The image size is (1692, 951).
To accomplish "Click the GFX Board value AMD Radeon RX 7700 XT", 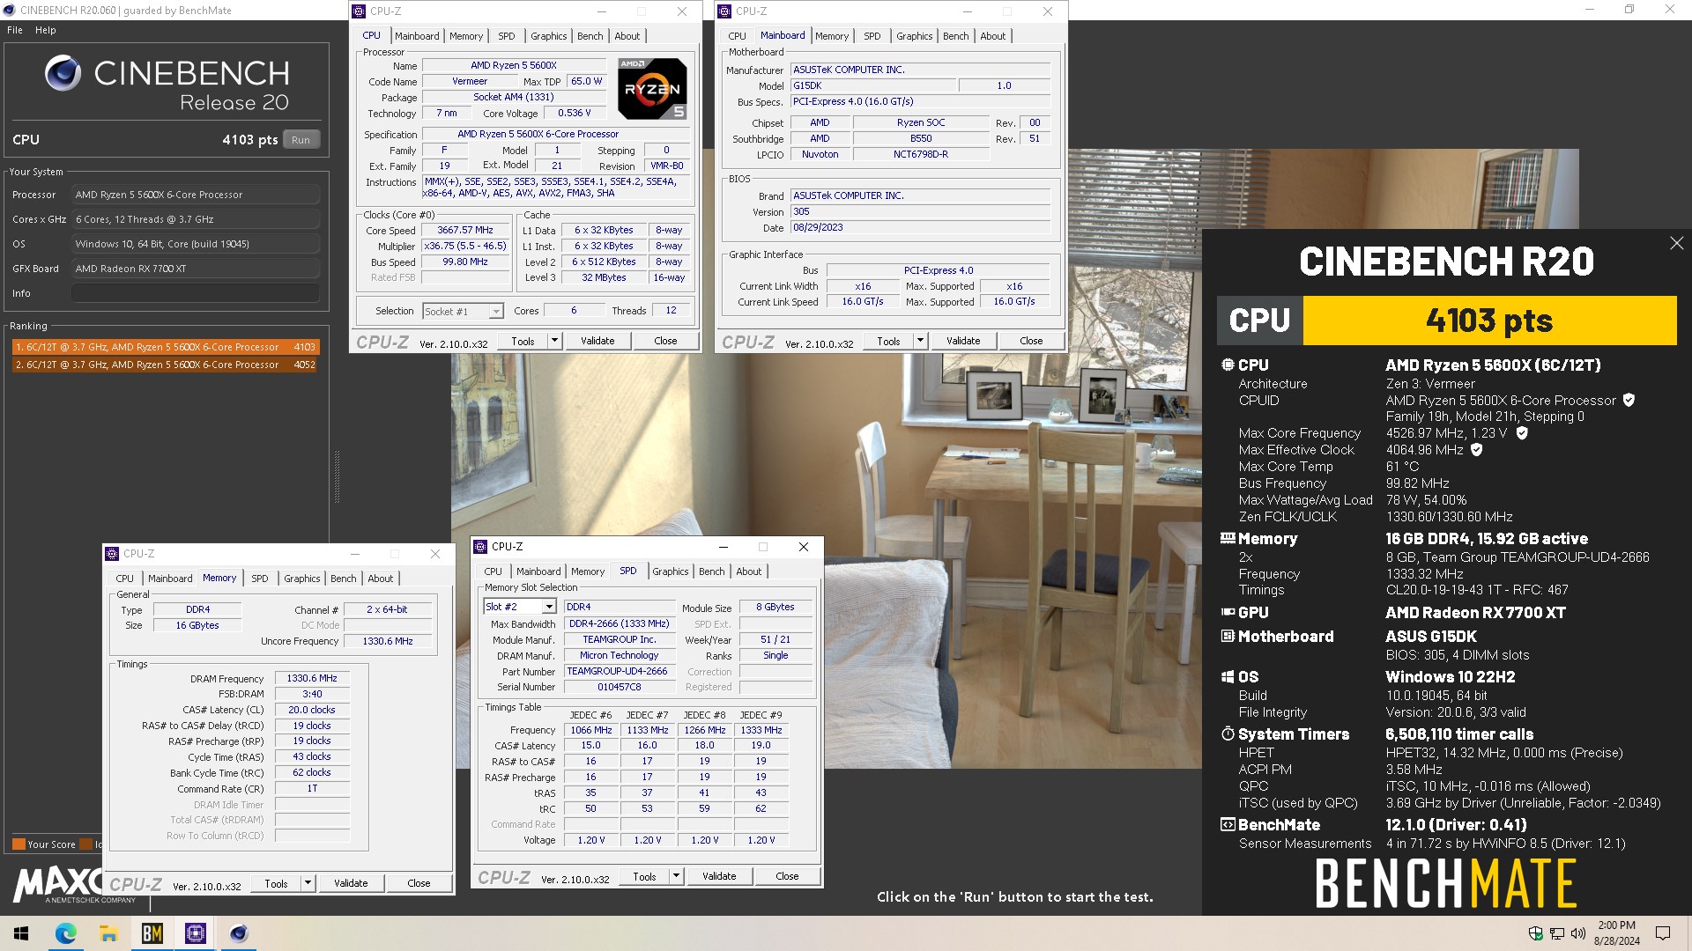I will tap(196, 269).
